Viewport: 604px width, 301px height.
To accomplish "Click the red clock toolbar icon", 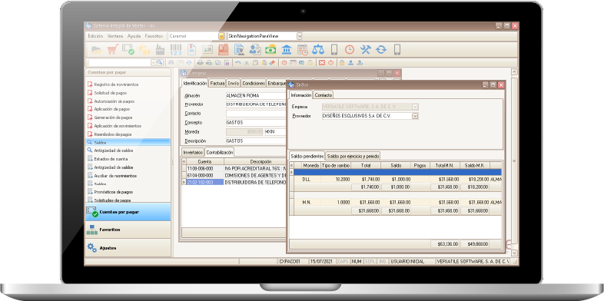I will [x=350, y=50].
